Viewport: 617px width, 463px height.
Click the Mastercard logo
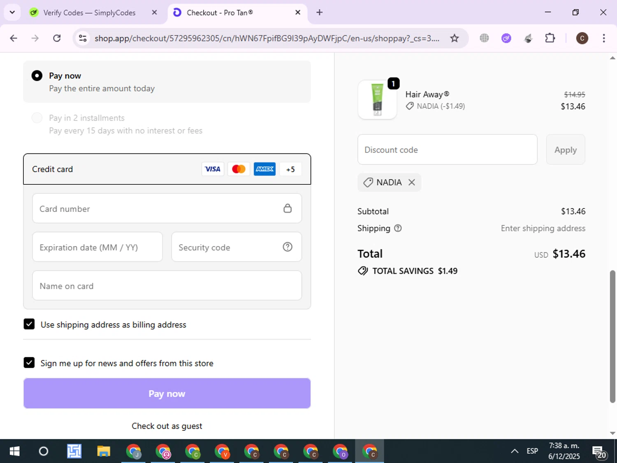239,169
